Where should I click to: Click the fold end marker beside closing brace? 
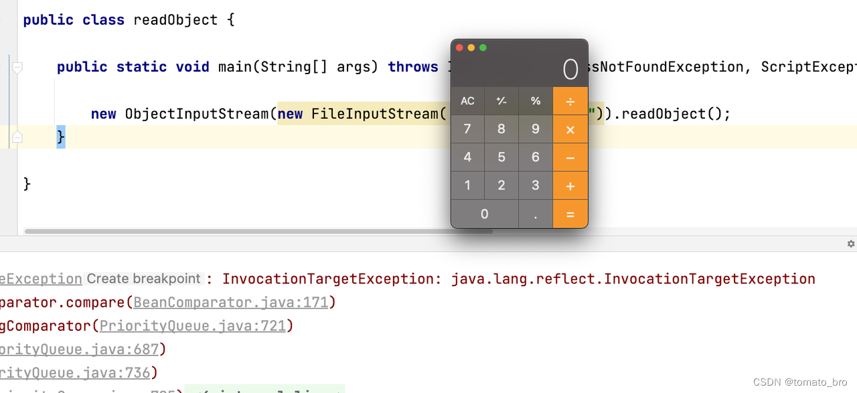(17, 137)
